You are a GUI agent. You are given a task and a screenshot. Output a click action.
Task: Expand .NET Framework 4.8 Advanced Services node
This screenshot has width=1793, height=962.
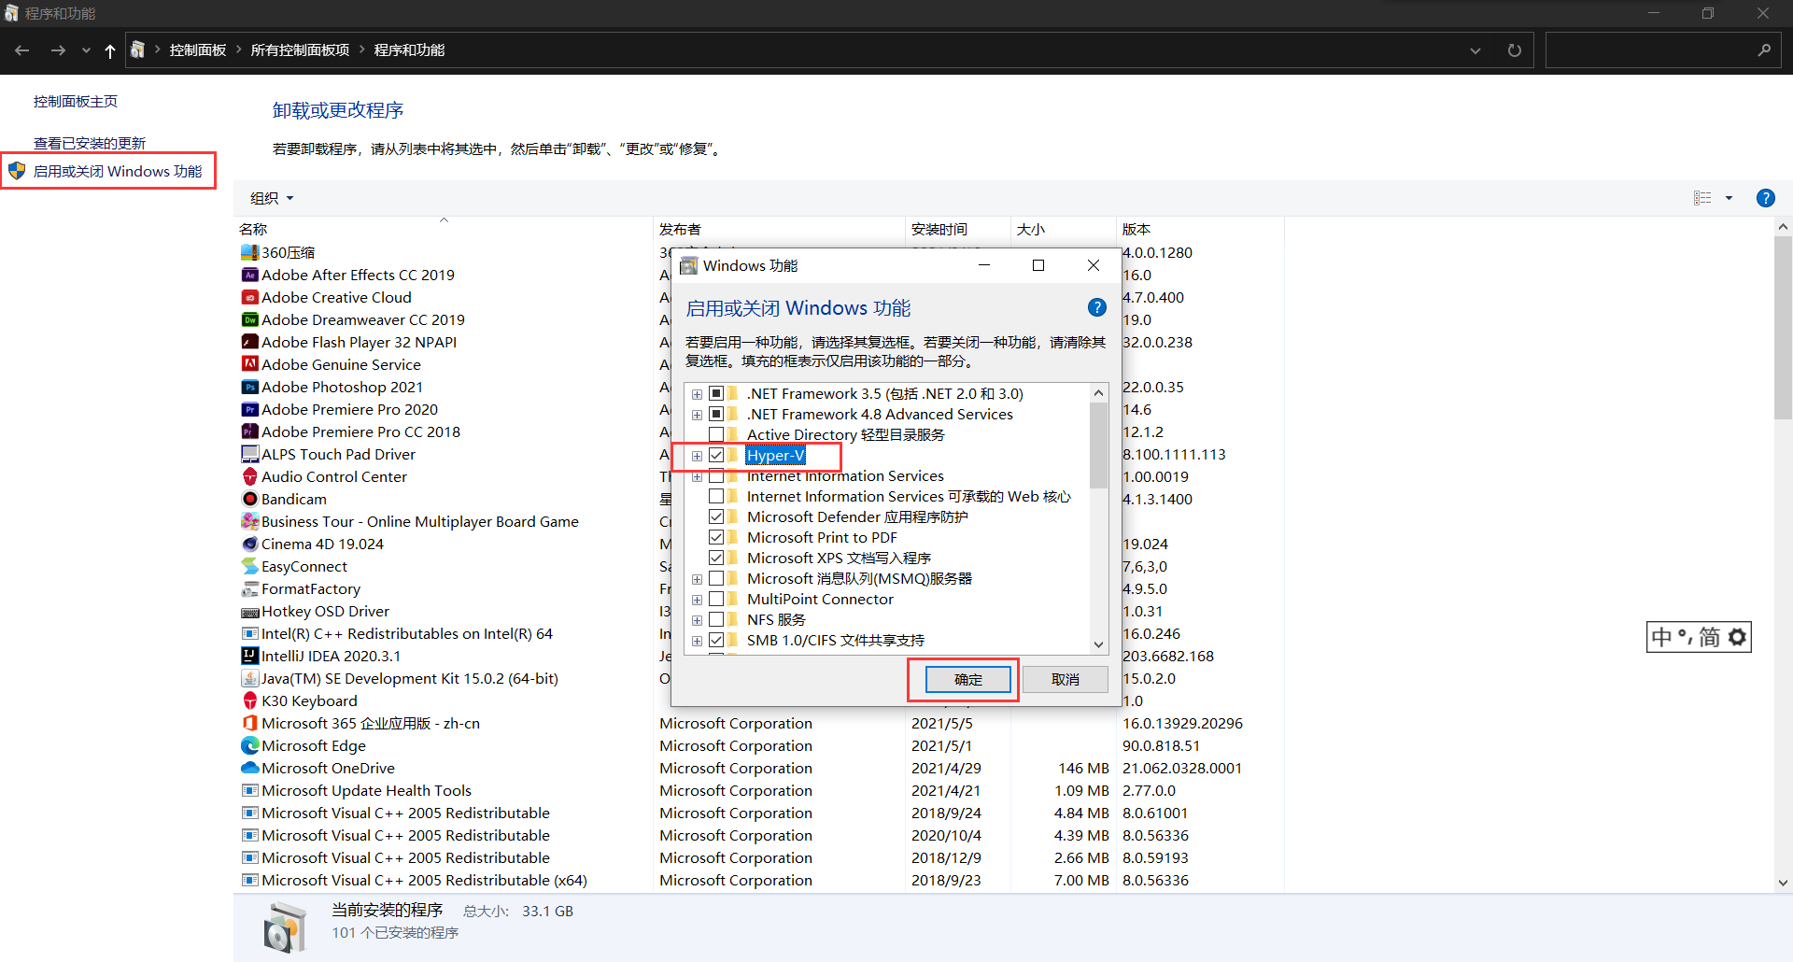pos(697,415)
